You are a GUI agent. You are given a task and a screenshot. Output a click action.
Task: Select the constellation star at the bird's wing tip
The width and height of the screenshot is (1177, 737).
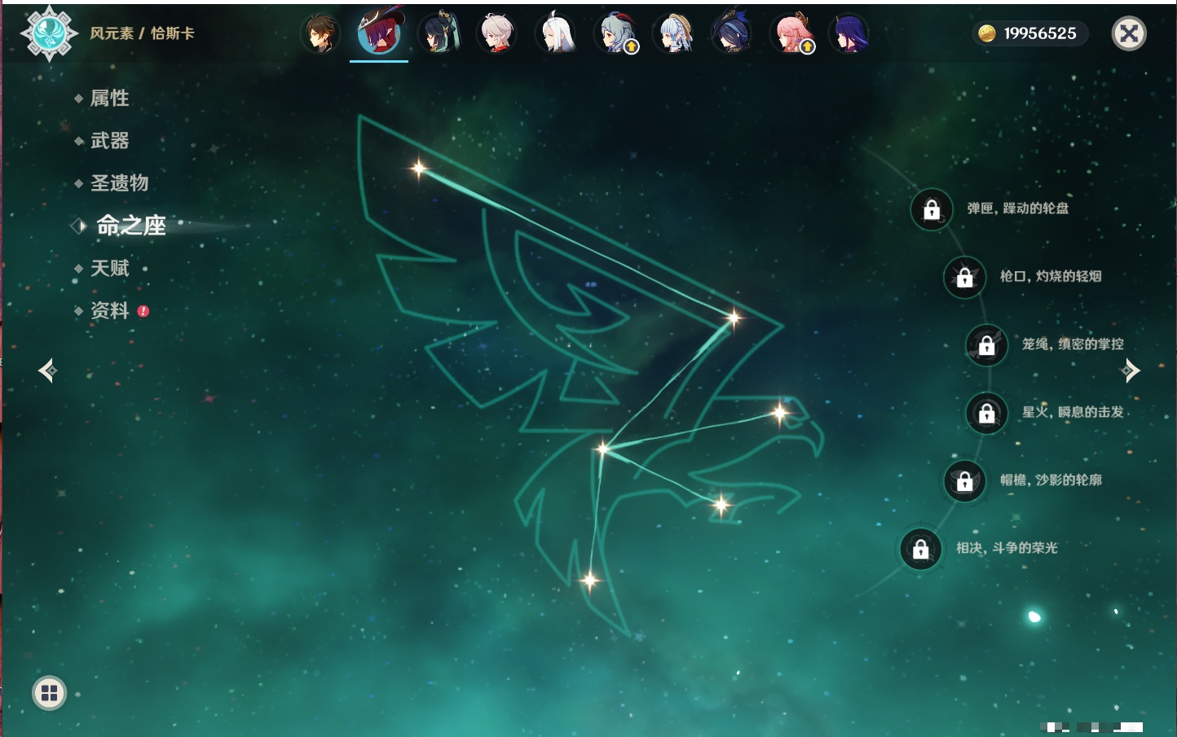pos(419,169)
